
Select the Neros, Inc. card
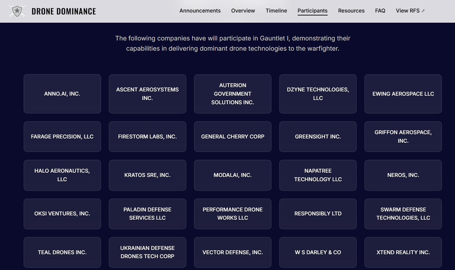[x=403, y=175]
